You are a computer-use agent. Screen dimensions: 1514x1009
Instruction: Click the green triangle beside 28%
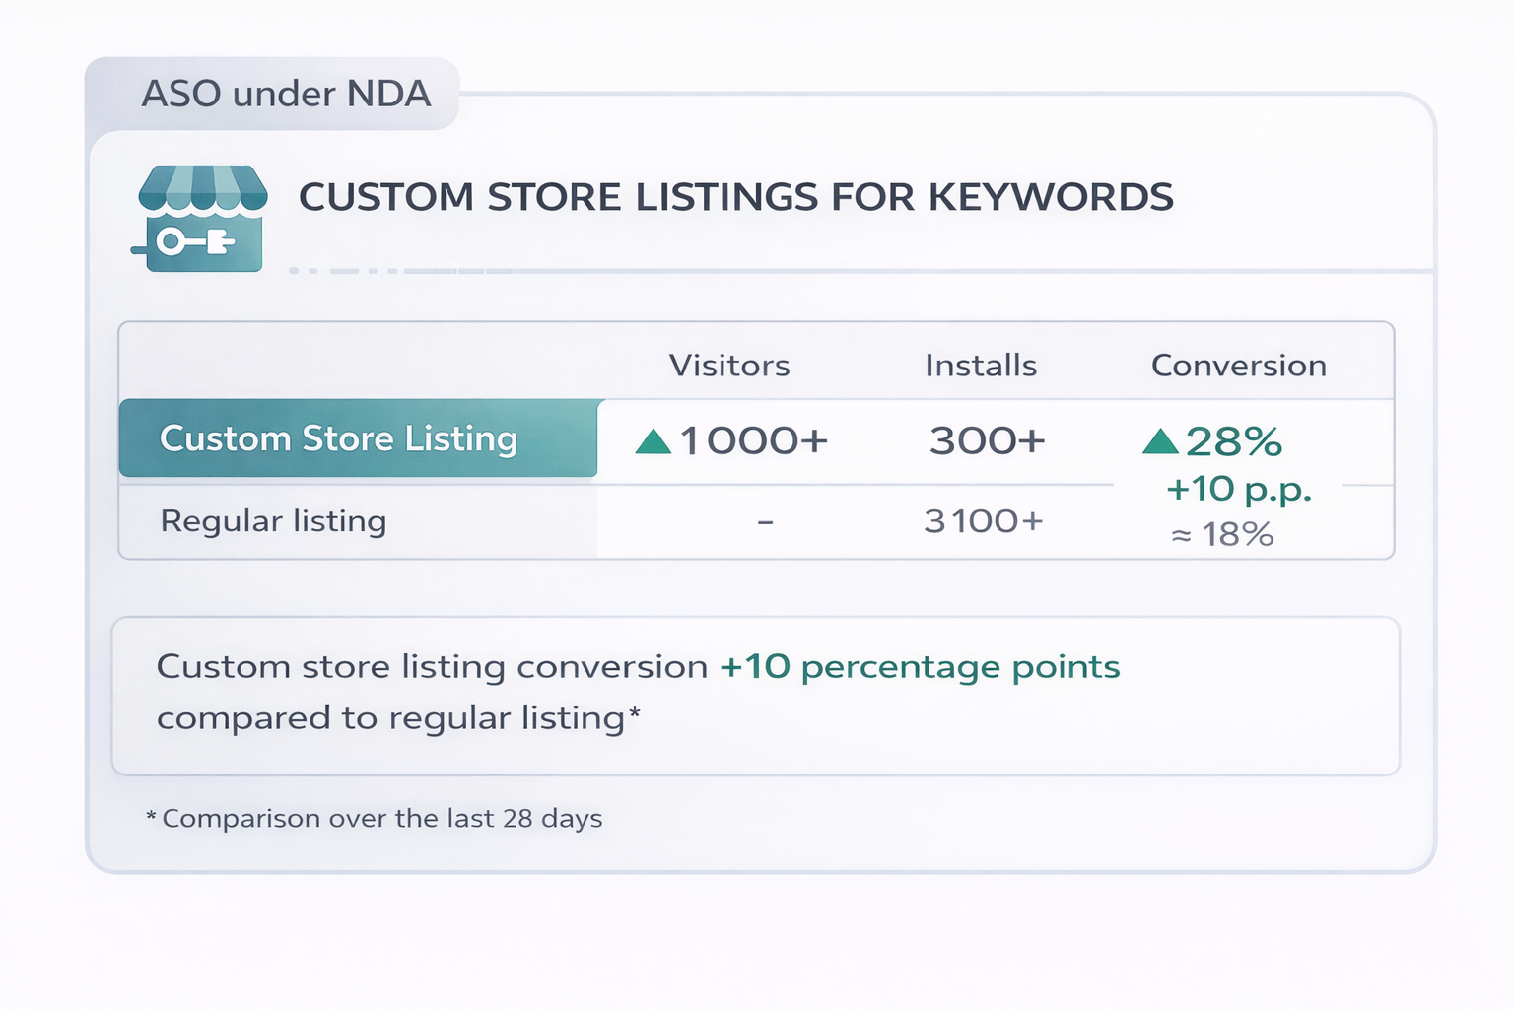point(1160,441)
